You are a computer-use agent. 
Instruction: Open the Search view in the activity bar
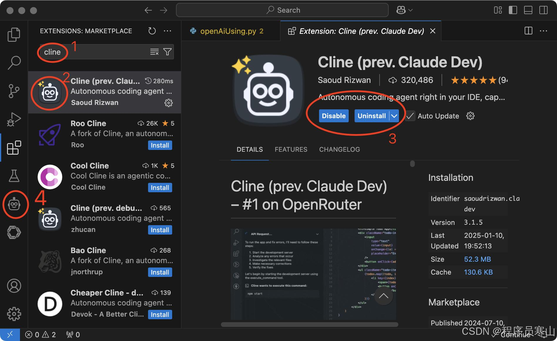pos(14,63)
